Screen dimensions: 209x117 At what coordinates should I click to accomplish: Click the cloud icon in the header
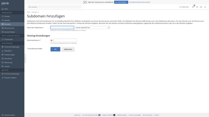point(197,7)
